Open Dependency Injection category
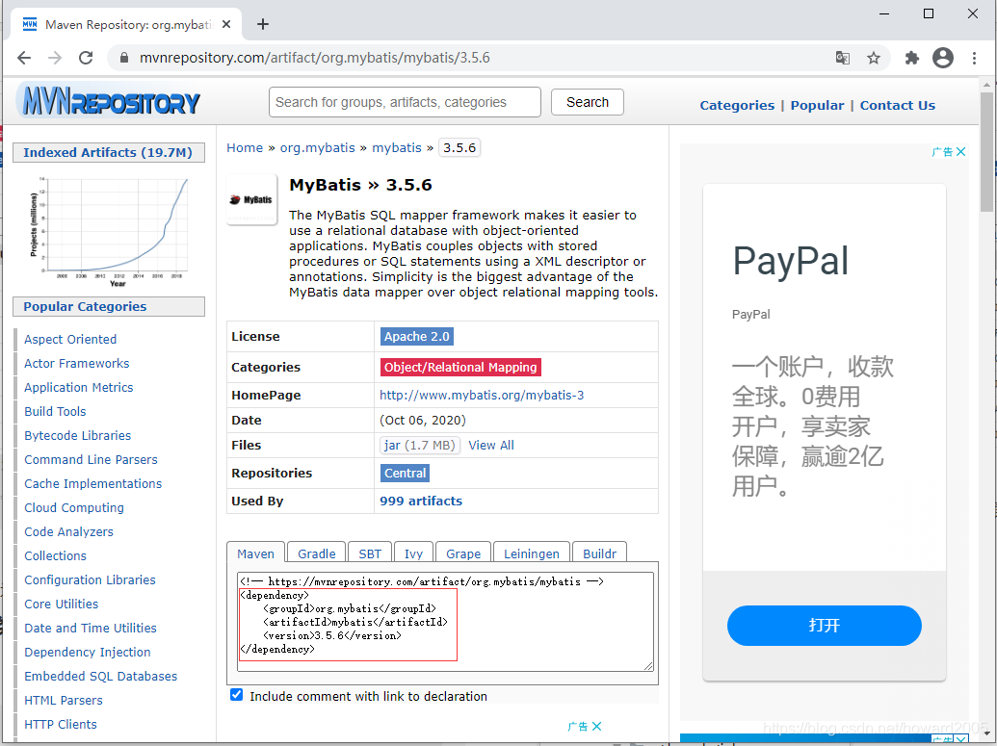Viewport: 997px width, 746px height. point(87,653)
